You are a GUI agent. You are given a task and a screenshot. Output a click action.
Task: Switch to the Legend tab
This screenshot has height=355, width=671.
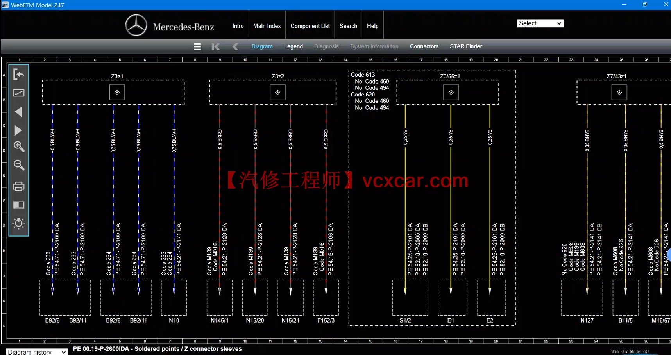(293, 46)
